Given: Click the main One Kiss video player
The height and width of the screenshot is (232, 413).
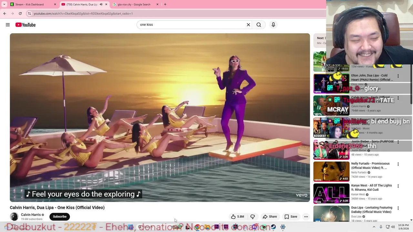Looking at the screenshot, I should click(x=160, y=118).
